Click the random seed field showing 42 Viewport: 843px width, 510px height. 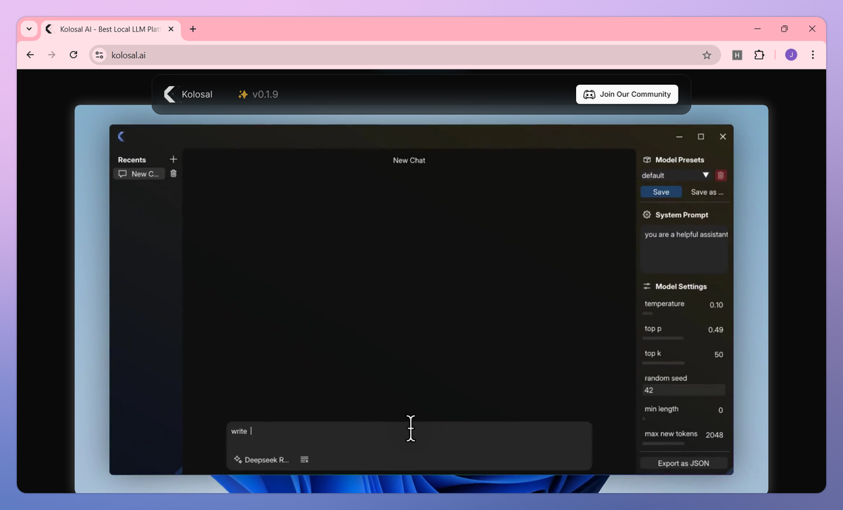click(x=684, y=390)
